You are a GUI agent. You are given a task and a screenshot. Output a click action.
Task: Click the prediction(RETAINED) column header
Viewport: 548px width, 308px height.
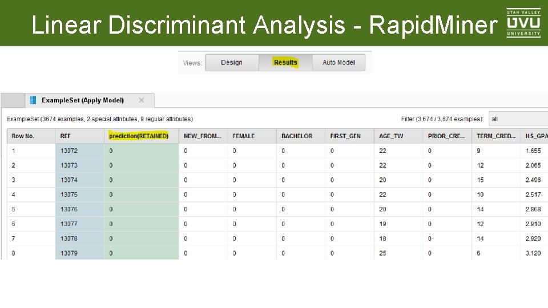142,136
